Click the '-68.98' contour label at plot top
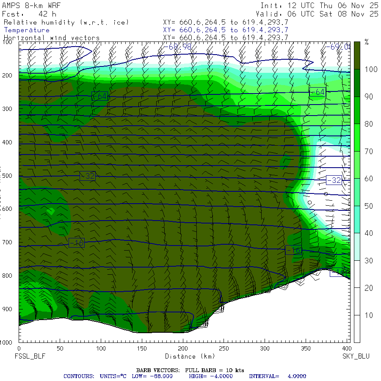381x381 pixels. coord(178,47)
